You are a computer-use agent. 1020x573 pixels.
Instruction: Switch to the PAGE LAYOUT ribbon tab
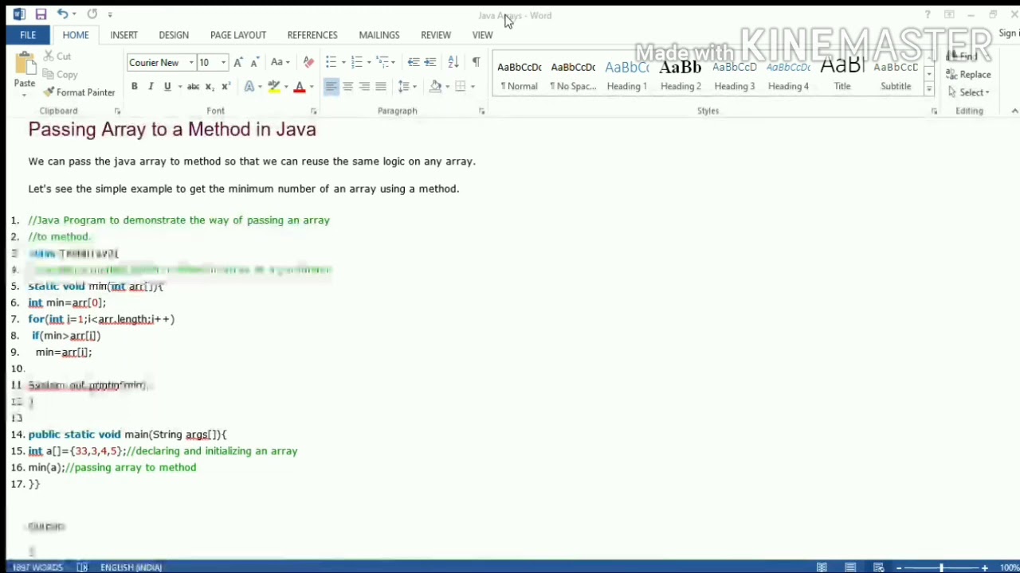point(238,35)
